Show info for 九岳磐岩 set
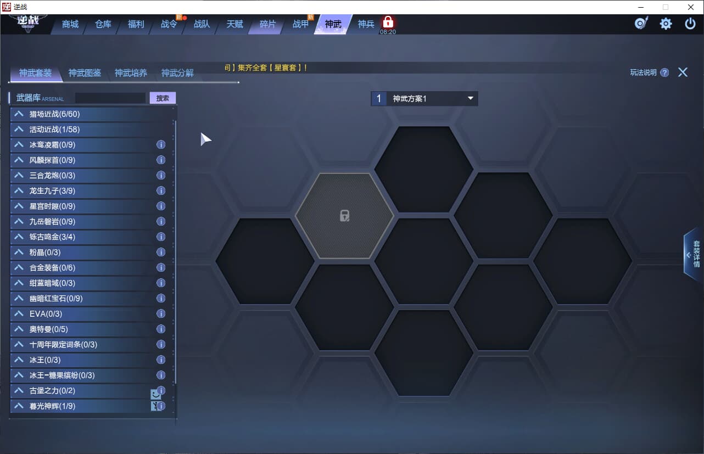The width and height of the screenshot is (704, 454). click(x=161, y=222)
